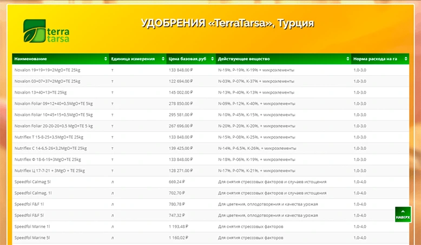This screenshot has height=245, width=421.
Task: Click Speedfol Marine 1l description Для снятия стрессовых факторов
Action: coord(251,227)
